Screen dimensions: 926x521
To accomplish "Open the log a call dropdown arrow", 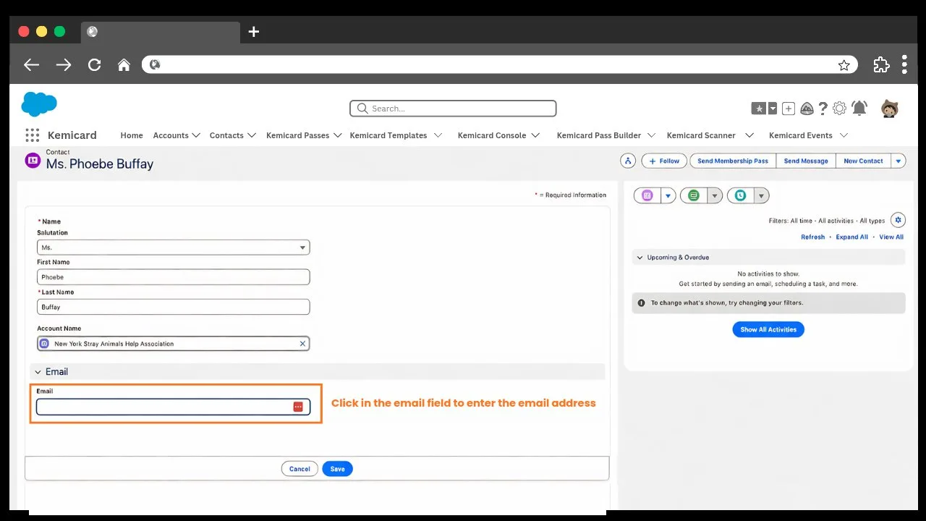I will click(761, 195).
